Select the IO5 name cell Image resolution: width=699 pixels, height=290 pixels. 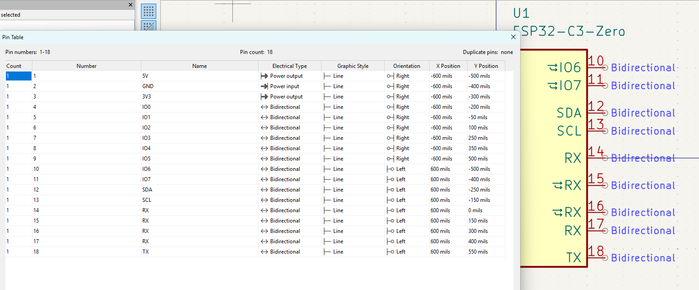[200, 159]
